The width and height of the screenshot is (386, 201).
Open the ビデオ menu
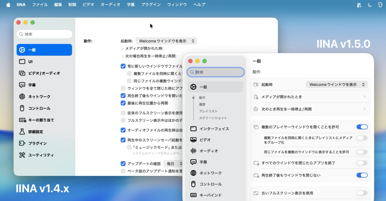pyautogui.click(x=88, y=5)
